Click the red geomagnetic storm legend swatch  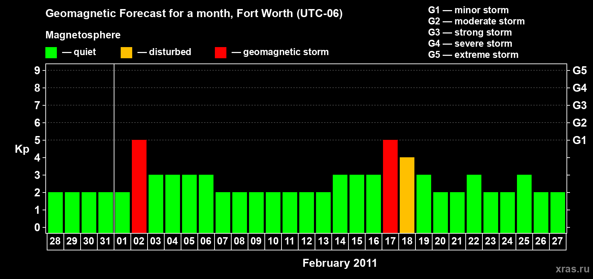(x=220, y=53)
